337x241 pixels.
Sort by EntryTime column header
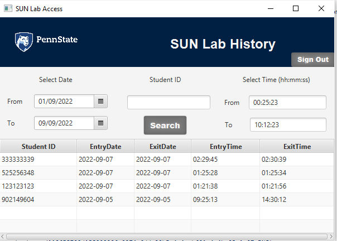point(225,146)
